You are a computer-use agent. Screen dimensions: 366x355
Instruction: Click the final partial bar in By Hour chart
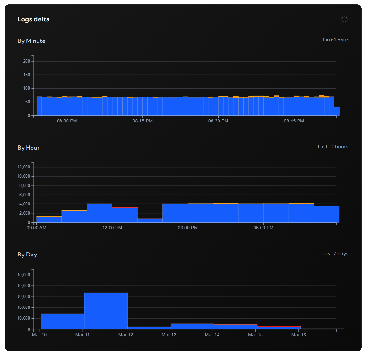[x=327, y=214]
